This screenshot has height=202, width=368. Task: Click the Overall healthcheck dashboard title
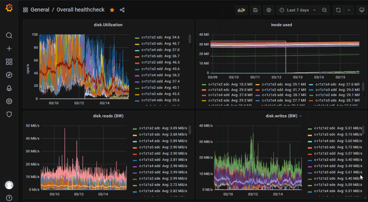[80, 10]
